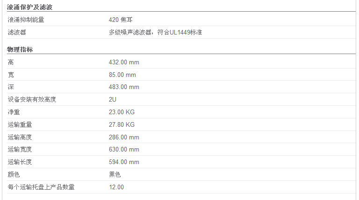Click the 85.00 mm width value
The width and height of the screenshot is (359, 200).
[122, 75]
